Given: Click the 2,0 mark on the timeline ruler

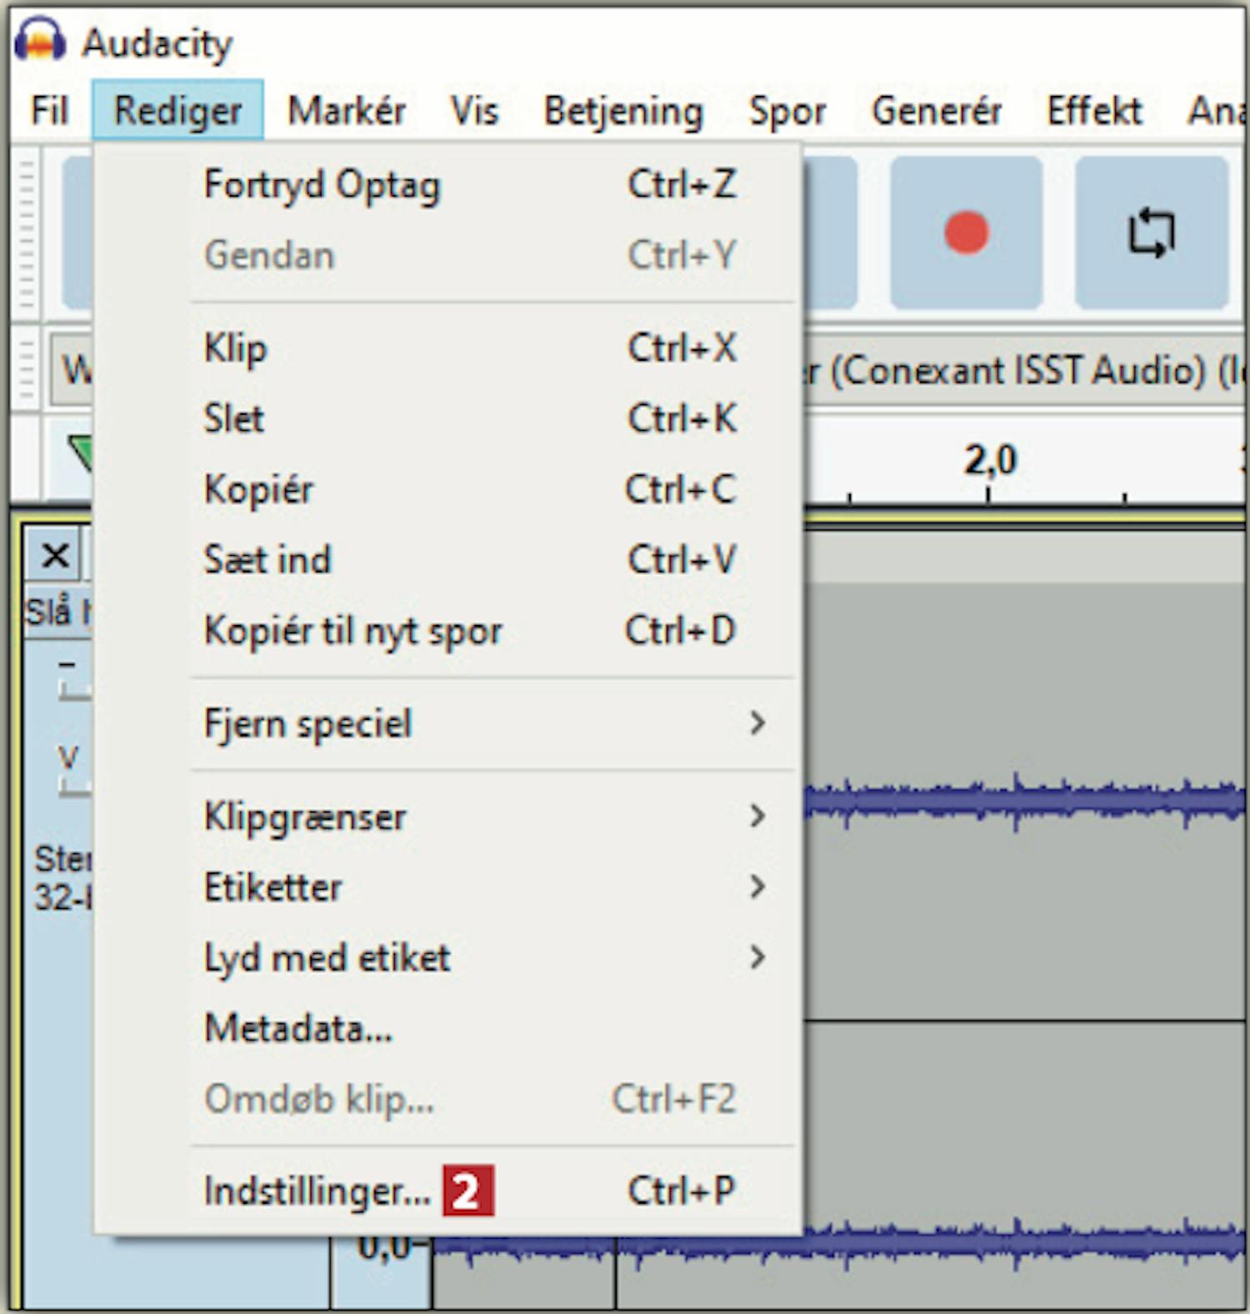Looking at the screenshot, I should (989, 461).
